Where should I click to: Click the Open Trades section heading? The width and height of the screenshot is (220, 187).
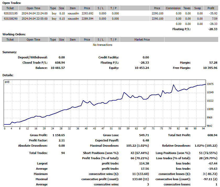coord(12,3)
